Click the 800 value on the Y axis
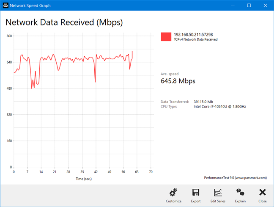 point(9,36)
